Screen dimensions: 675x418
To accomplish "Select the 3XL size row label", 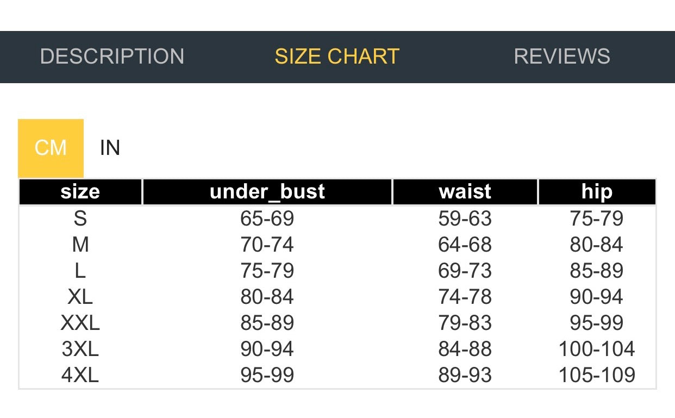I will pyautogui.click(x=80, y=349).
